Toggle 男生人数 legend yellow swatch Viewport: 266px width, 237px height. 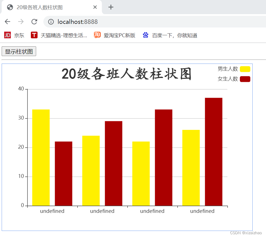[245, 69]
